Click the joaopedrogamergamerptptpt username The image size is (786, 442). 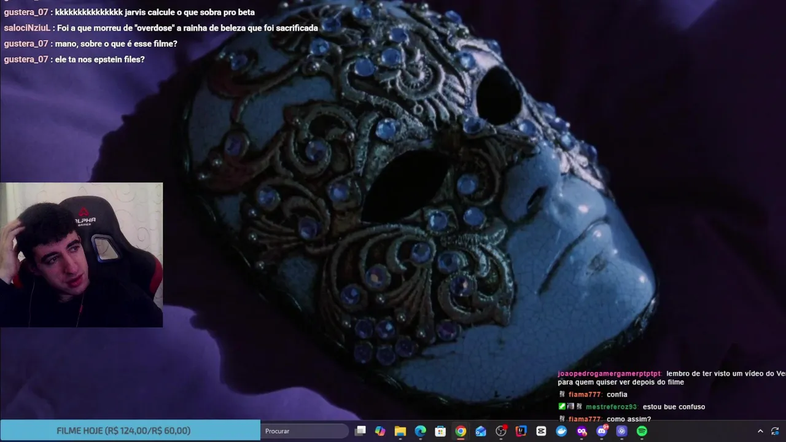click(609, 373)
